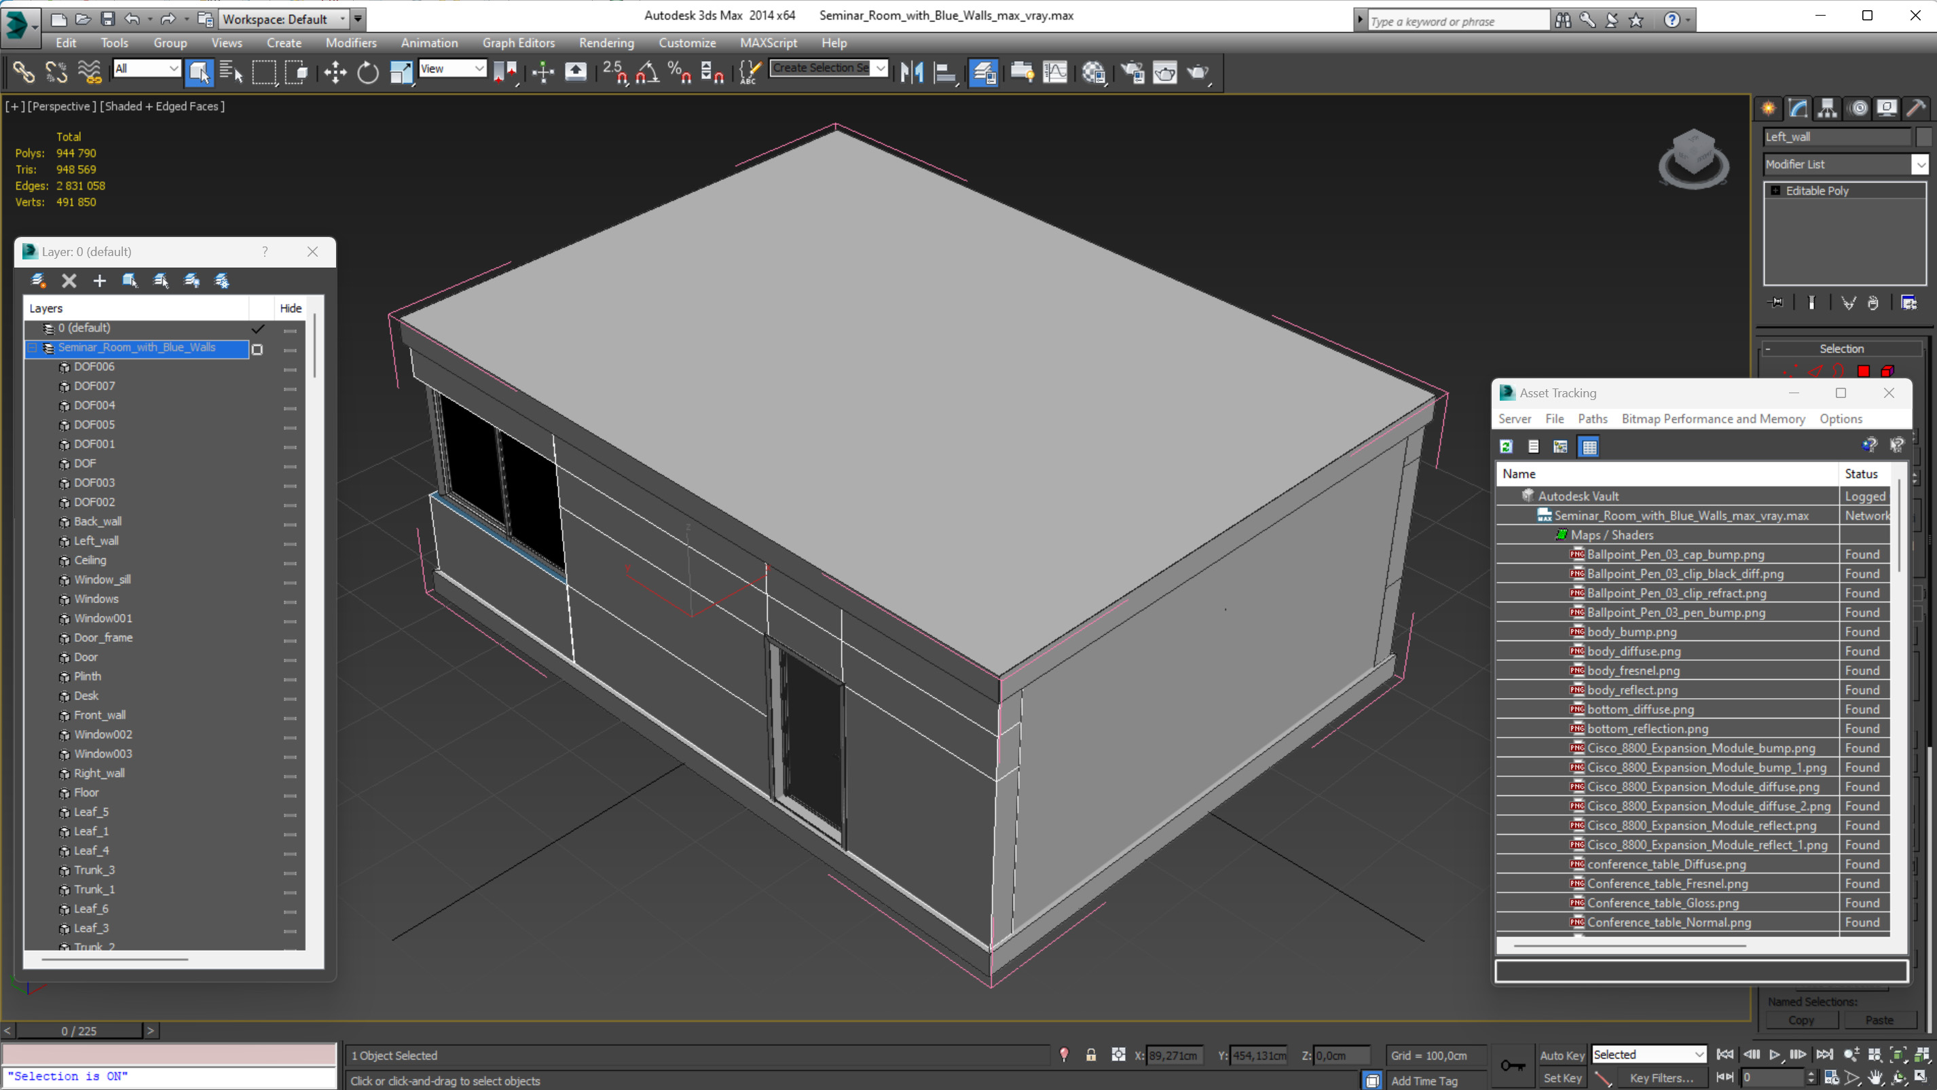Click the Add Time Tag label
This screenshot has width=1937, height=1090.
(1424, 1080)
